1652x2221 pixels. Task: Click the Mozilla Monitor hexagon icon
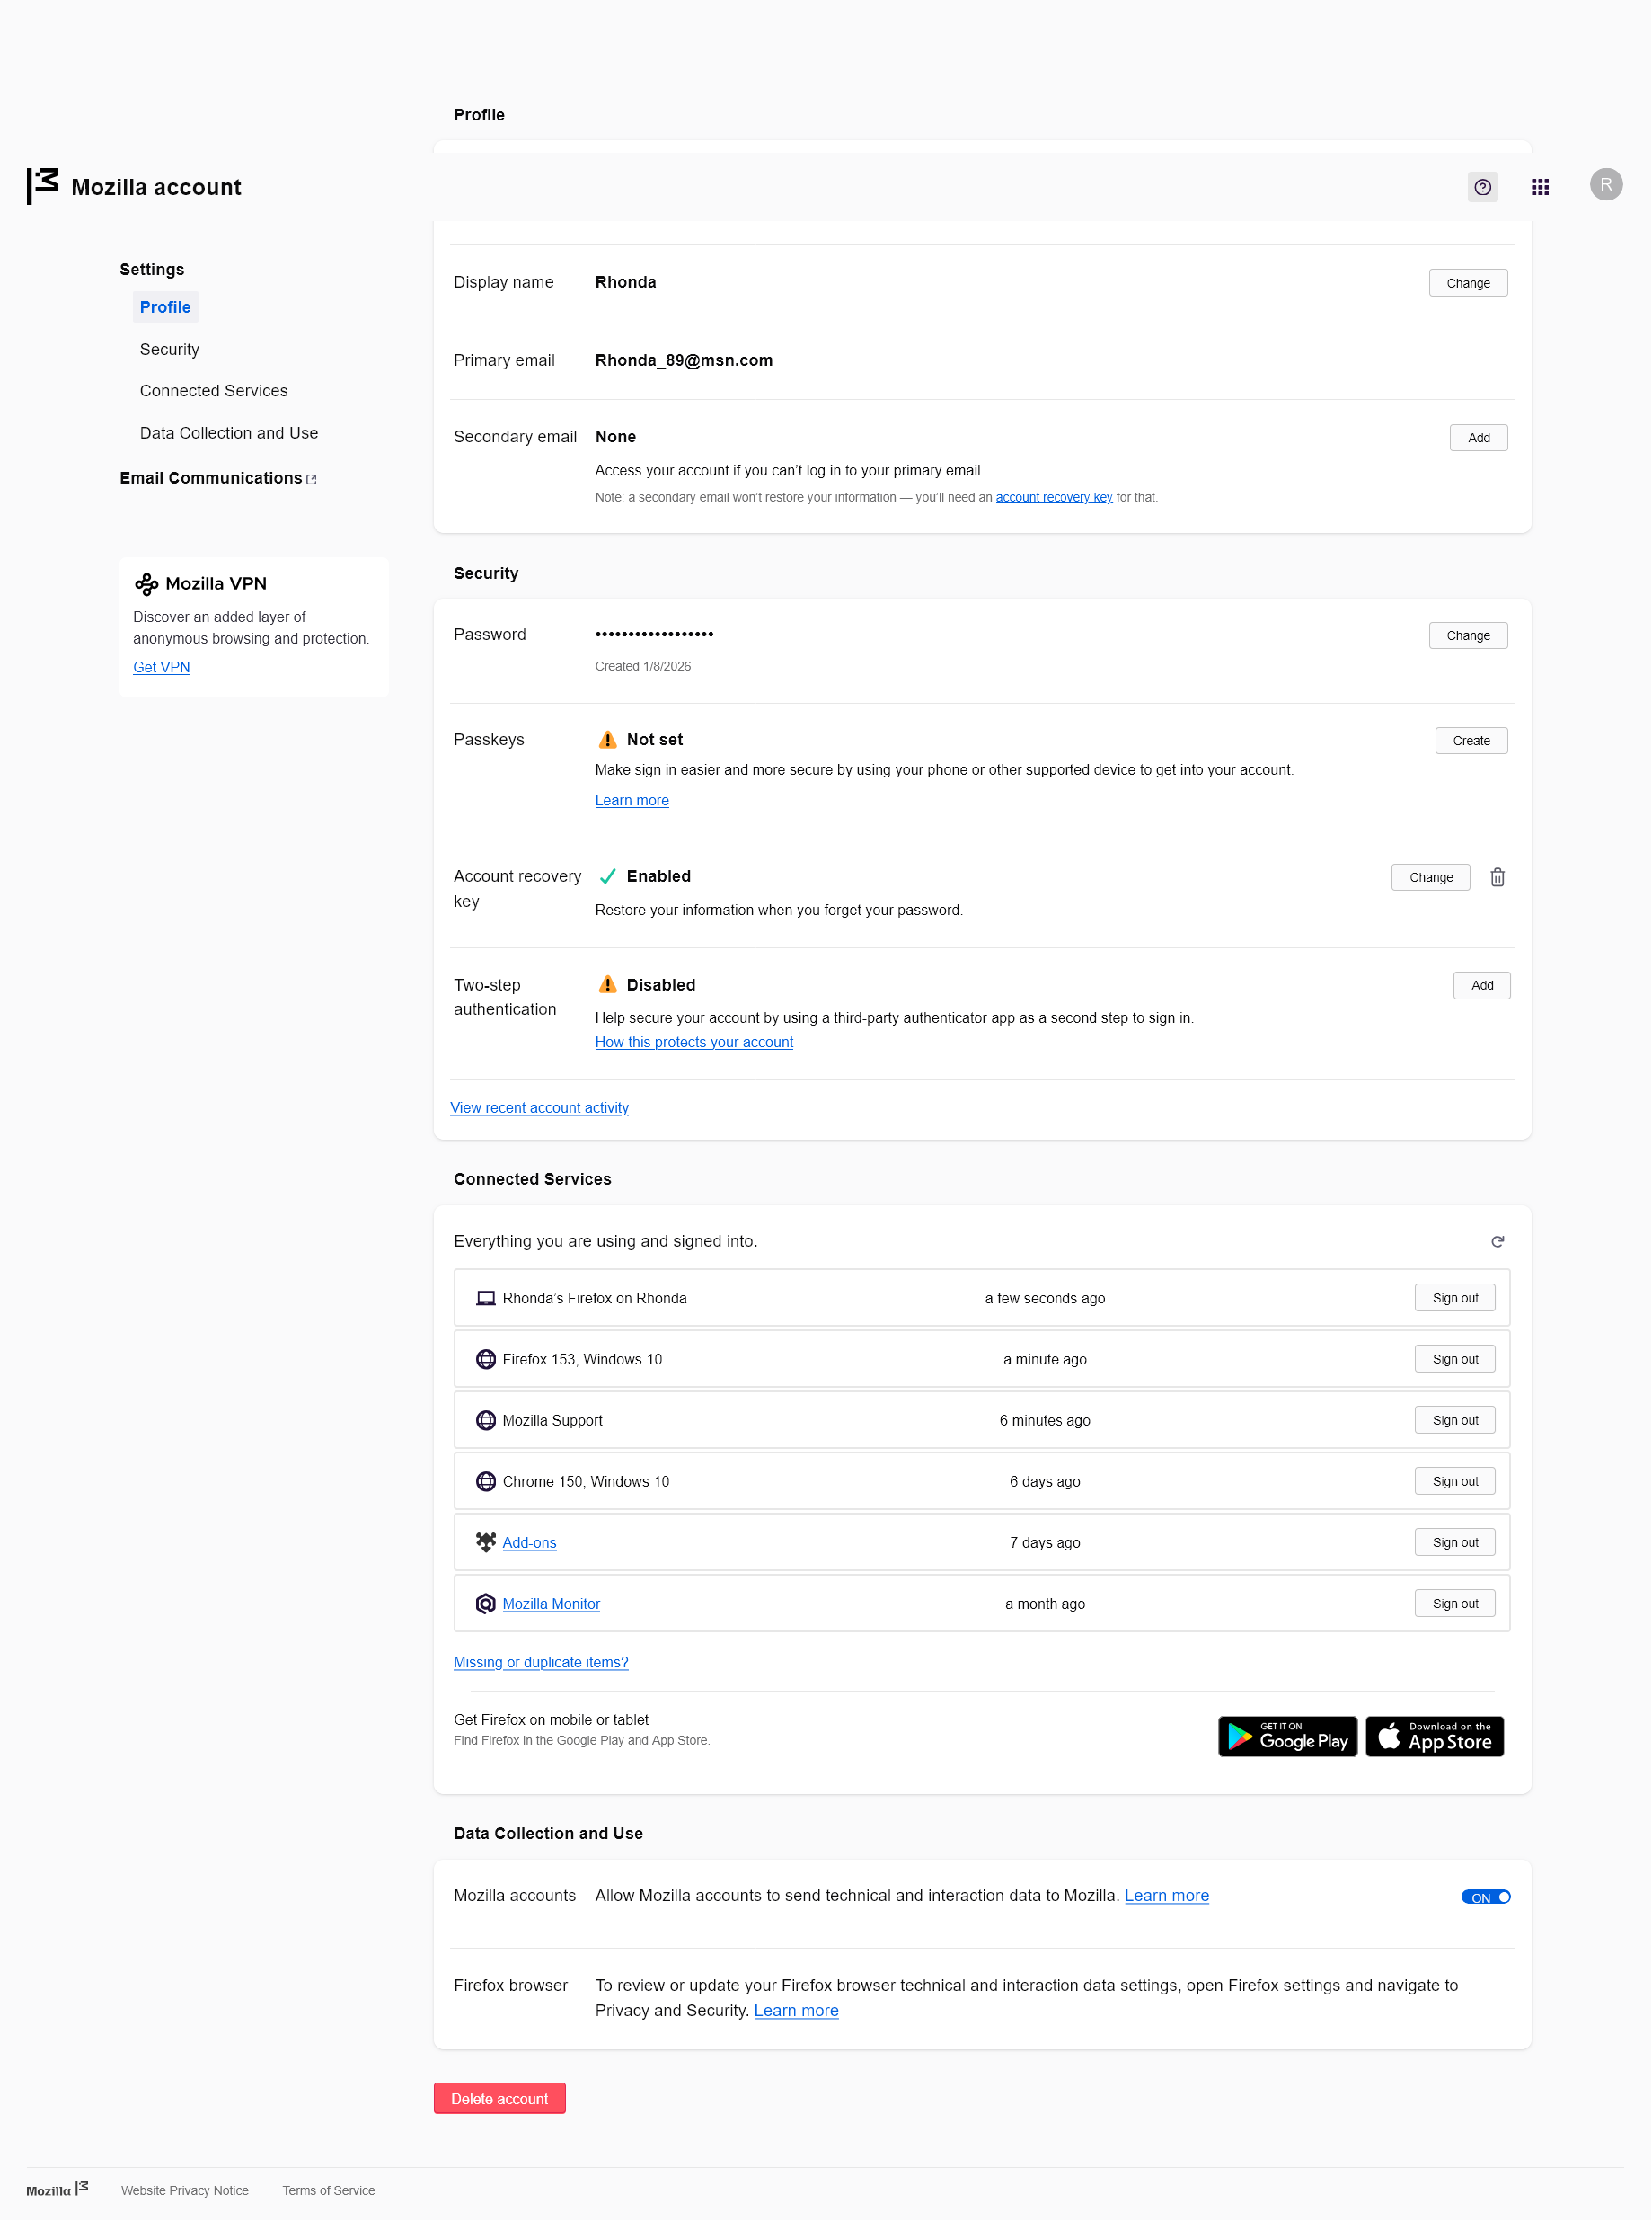click(x=485, y=1604)
